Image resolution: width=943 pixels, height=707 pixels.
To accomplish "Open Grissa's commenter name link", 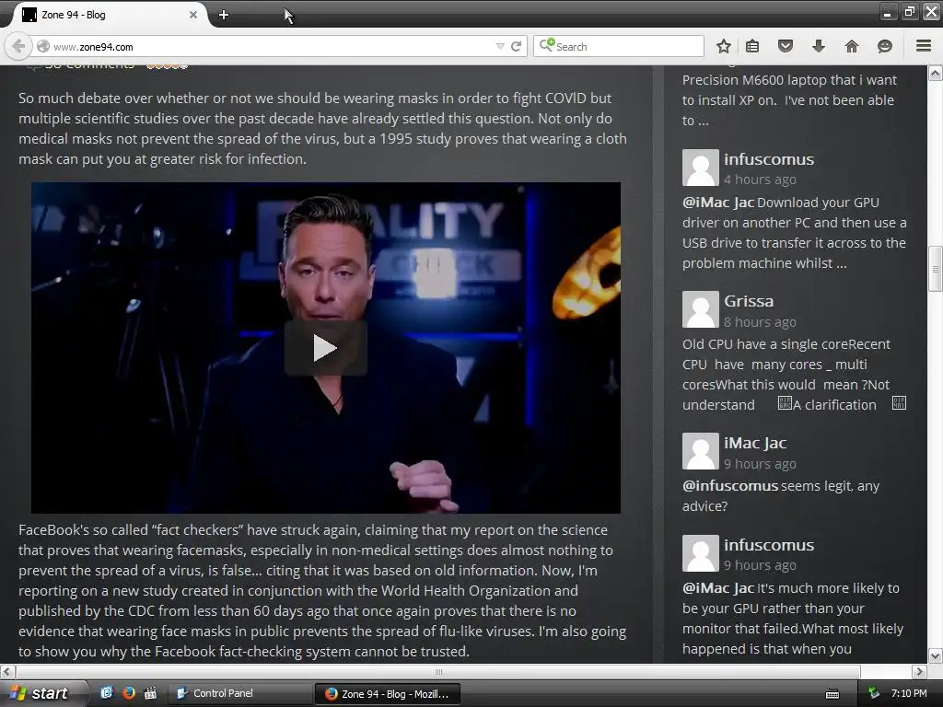I will click(749, 301).
